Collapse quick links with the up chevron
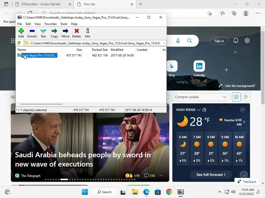Image resolution: width=265 pixels, height=198 pixels. pos(235,52)
